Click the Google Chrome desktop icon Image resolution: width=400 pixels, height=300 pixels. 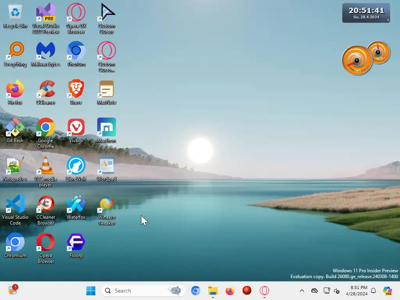[46, 134]
